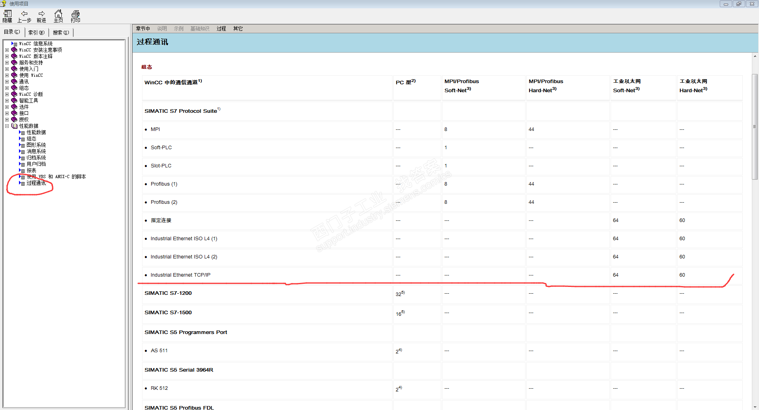Click 说明 in the topic navigation bar
This screenshot has width=759, height=410.
point(162,28)
